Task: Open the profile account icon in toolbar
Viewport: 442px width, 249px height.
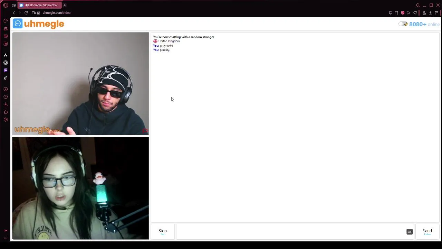Action: 424,13
